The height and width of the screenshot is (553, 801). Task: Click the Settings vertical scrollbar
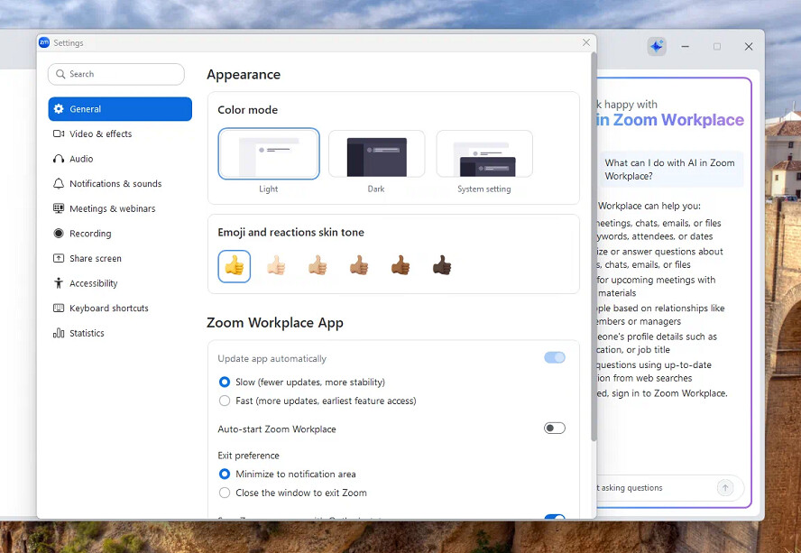coord(594,246)
